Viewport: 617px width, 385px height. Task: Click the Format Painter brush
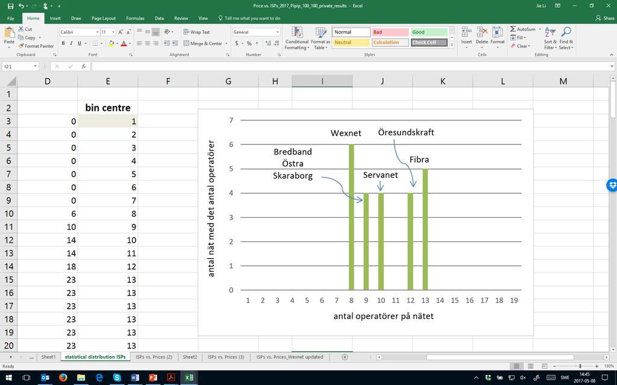coord(21,46)
